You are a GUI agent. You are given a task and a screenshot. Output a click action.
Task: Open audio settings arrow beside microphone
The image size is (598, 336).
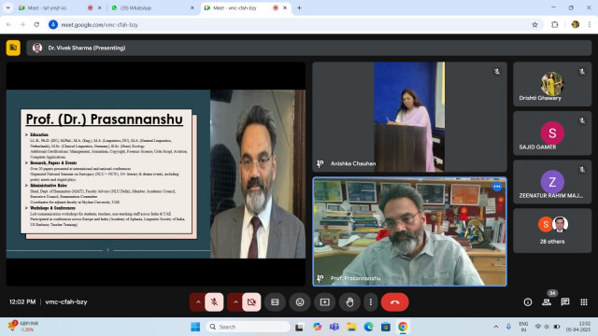[198, 302]
